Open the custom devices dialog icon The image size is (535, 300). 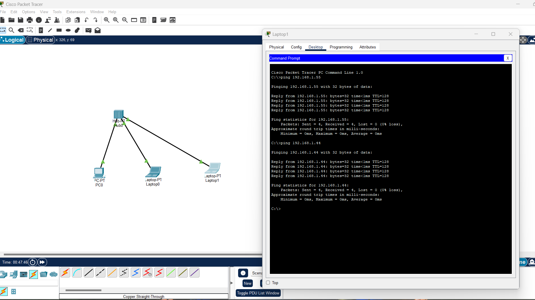pyautogui.click(x=143, y=20)
